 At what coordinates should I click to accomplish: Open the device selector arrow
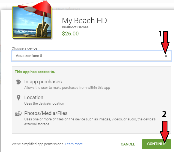click(x=166, y=56)
